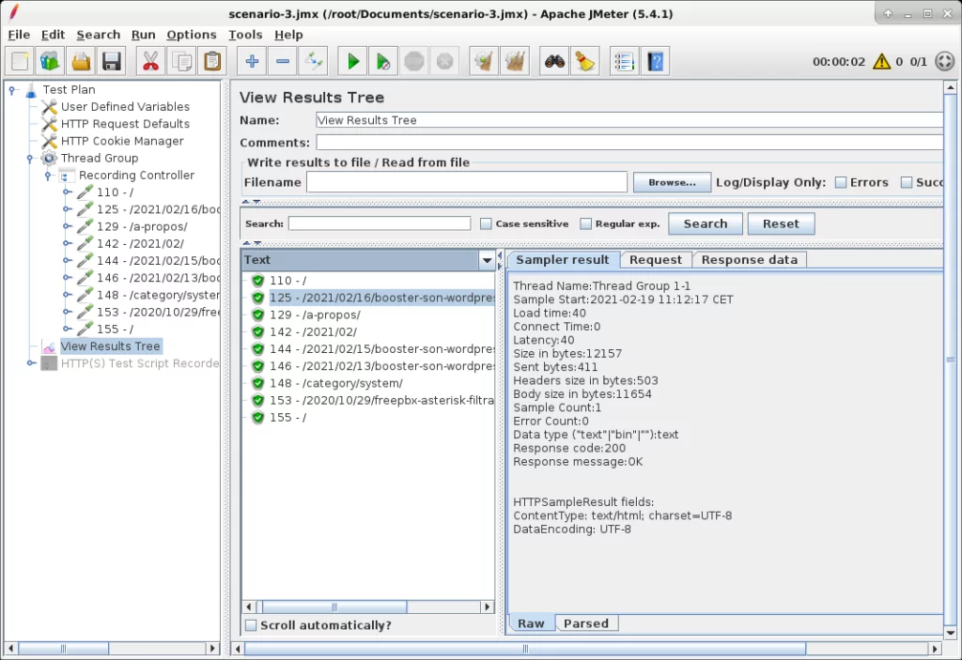Switch to the Parsed tab
This screenshot has height=660, width=962.
click(x=586, y=623)
